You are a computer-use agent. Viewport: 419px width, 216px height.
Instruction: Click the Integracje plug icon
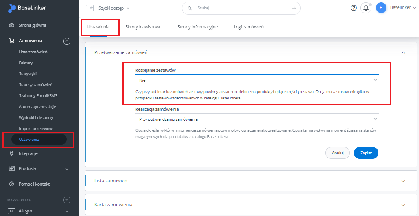pos(11,153)
